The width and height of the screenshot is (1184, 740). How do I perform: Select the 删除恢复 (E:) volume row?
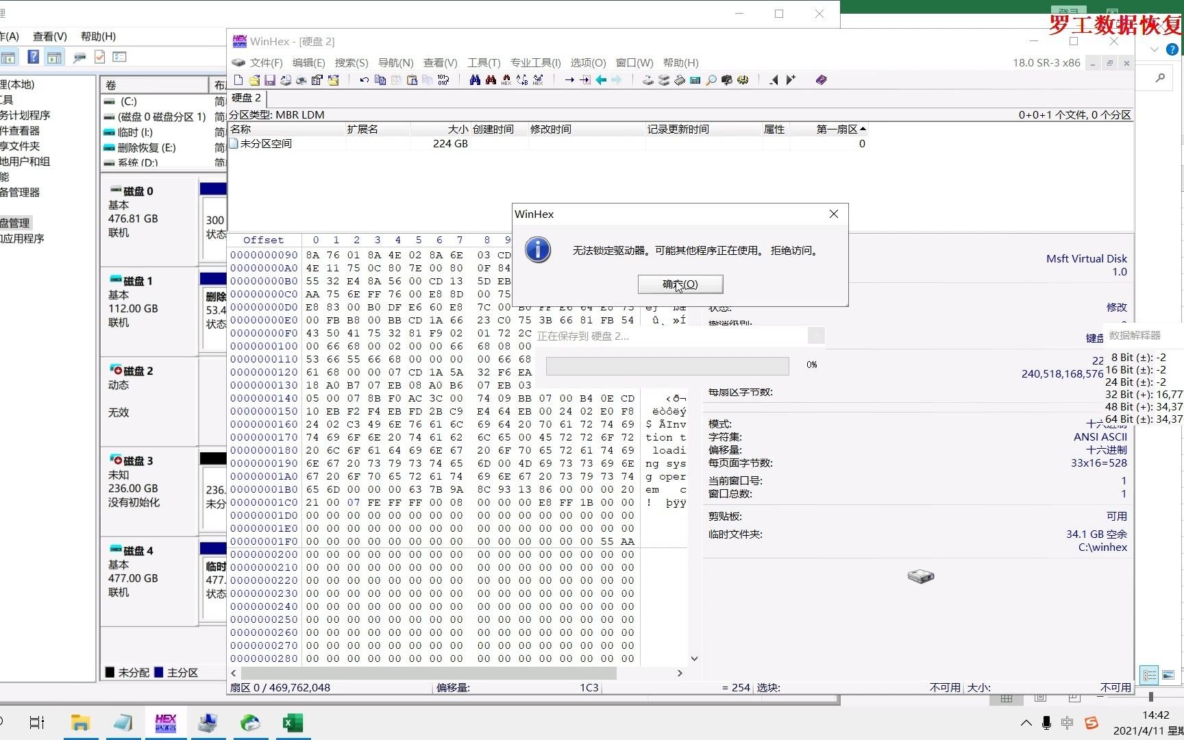(164, 147)
